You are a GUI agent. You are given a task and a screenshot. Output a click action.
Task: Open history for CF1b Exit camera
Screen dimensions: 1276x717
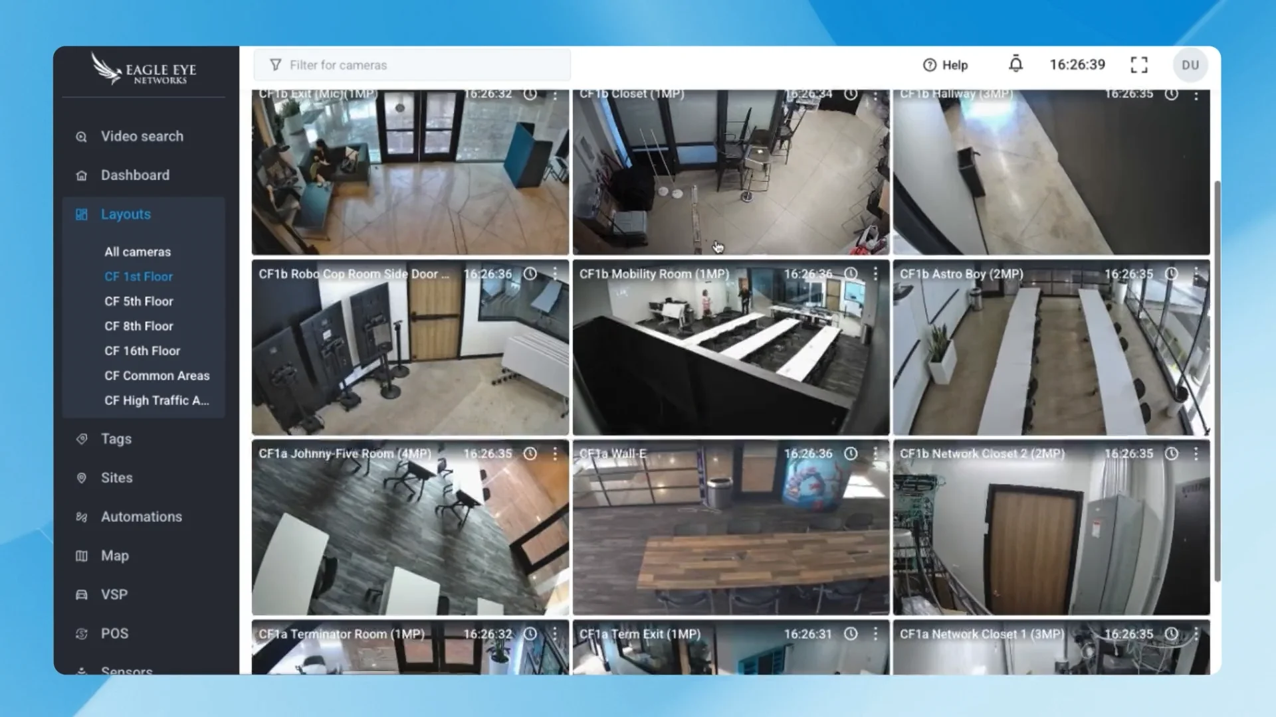coord(530,94)
